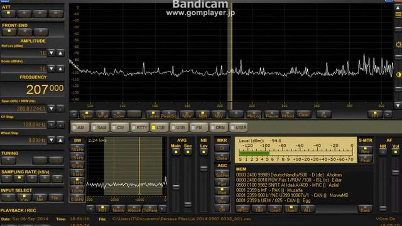The image size is (402, 226).
Task: Select USER demodulation mode
Action: 239,127
